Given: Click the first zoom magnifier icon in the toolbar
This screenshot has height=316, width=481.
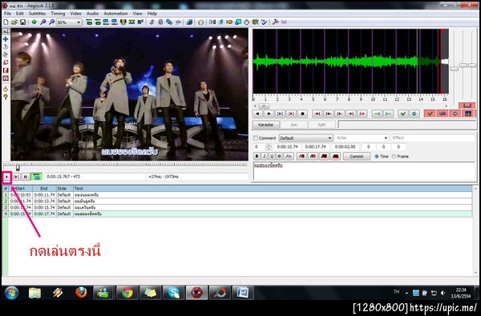Looking at the screenshot, I should tap(43, 22).
